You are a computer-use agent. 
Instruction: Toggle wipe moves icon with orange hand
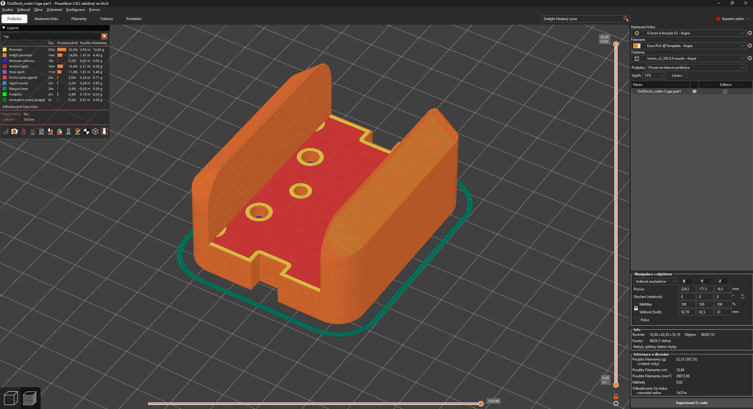coord(15,132)
